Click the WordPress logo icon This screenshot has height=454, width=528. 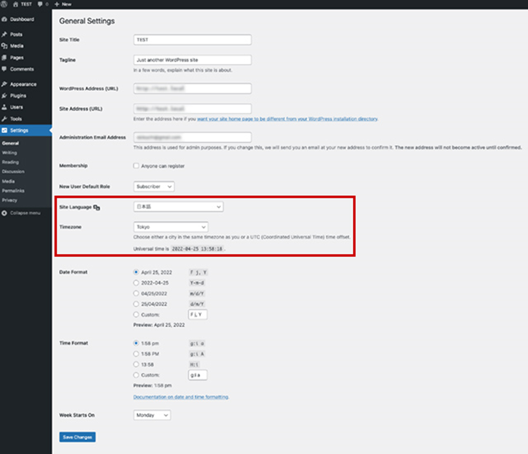5,4
